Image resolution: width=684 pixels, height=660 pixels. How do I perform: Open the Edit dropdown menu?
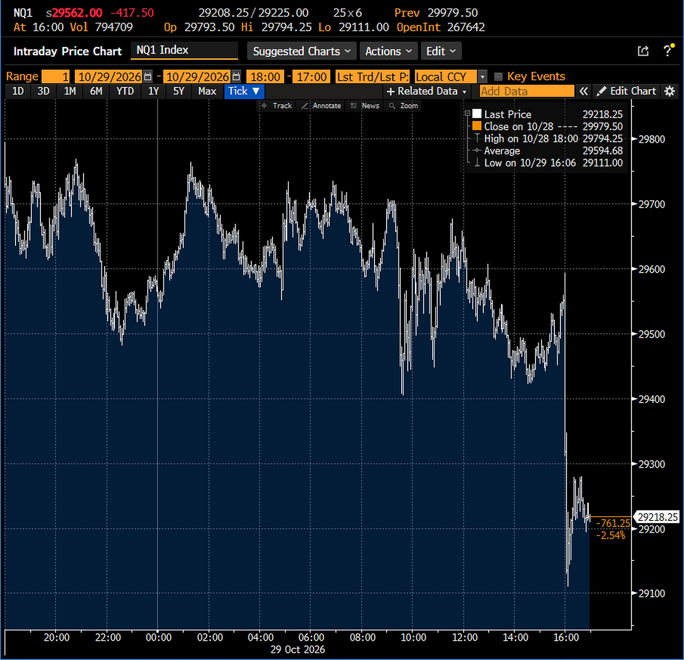(x=441, y=51)
